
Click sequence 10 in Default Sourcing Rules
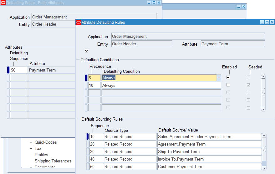(x=97, y=137)
